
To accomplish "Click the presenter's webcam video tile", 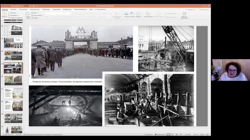I will pyautogui.click(x=230, y=70).
